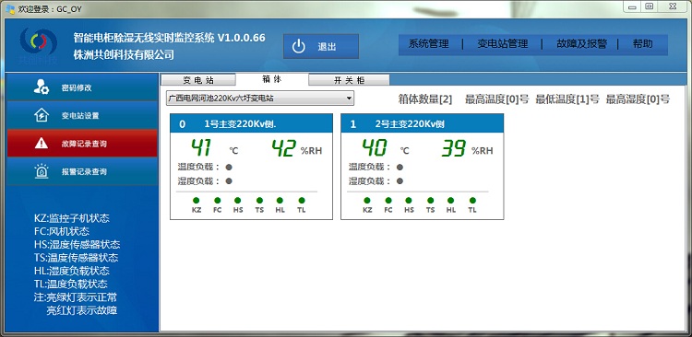Switch to the 开关柜 tab
This screenshot has width=692, height=337.
point(349,80)
